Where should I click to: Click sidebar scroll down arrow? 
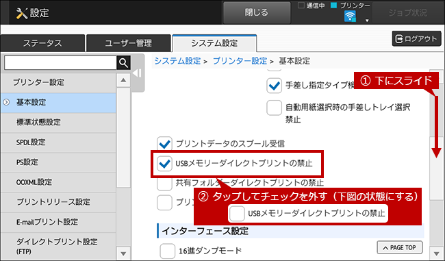[x=123, y=253]
